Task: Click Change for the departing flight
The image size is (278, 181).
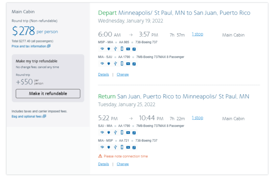Action: coord(122,74)
